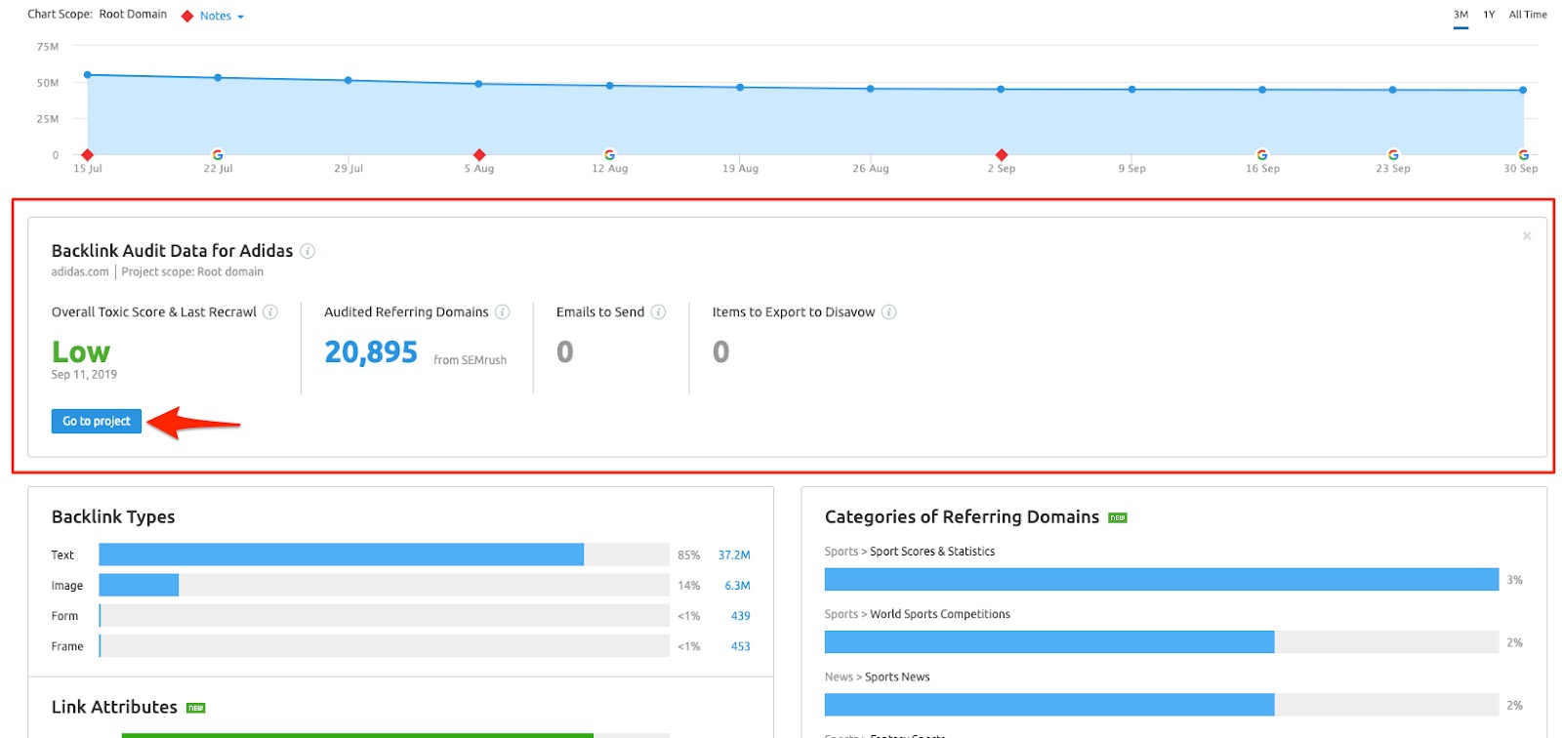Viewport: 1562px width, 738px height.
Task: Click info icon next to Audited Referring Domains
Action: pyautogui.click(x=502, y=312)
